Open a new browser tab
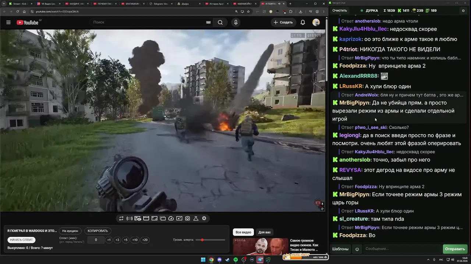Image resolution: width=471 pixels, height=264 pixels. (290, 4)
